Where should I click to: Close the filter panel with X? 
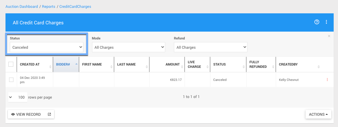(x=329, y=36)
